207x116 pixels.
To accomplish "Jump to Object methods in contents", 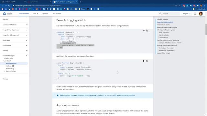I will 164,35.
